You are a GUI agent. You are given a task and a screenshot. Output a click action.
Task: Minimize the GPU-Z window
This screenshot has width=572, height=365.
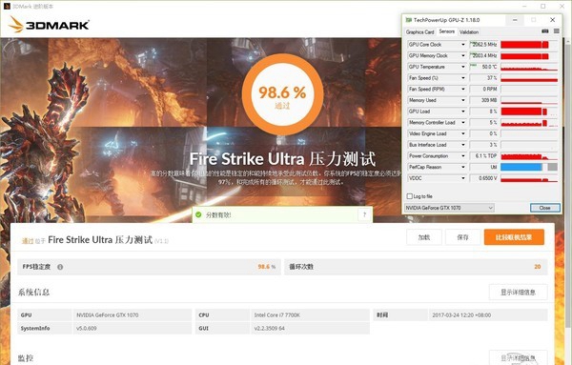click(x=515, y=20)
